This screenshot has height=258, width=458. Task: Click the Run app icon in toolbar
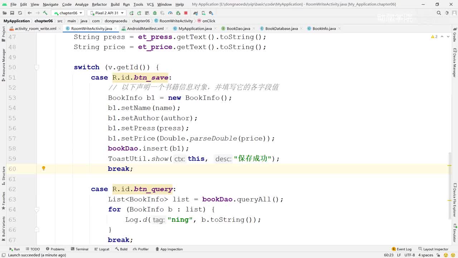click(x=132, y=13)
